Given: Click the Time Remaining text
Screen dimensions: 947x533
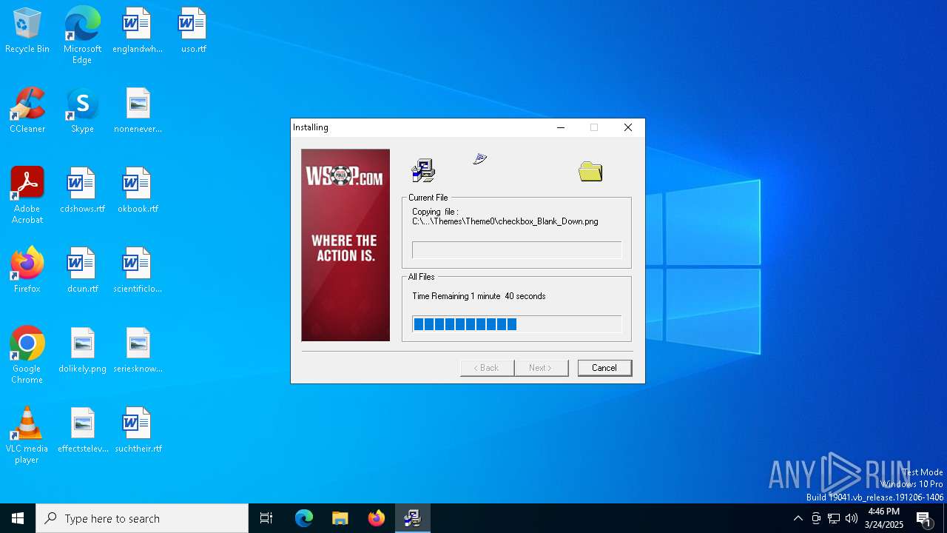Looking at the screenshot, I should click(x=479, y=296).
